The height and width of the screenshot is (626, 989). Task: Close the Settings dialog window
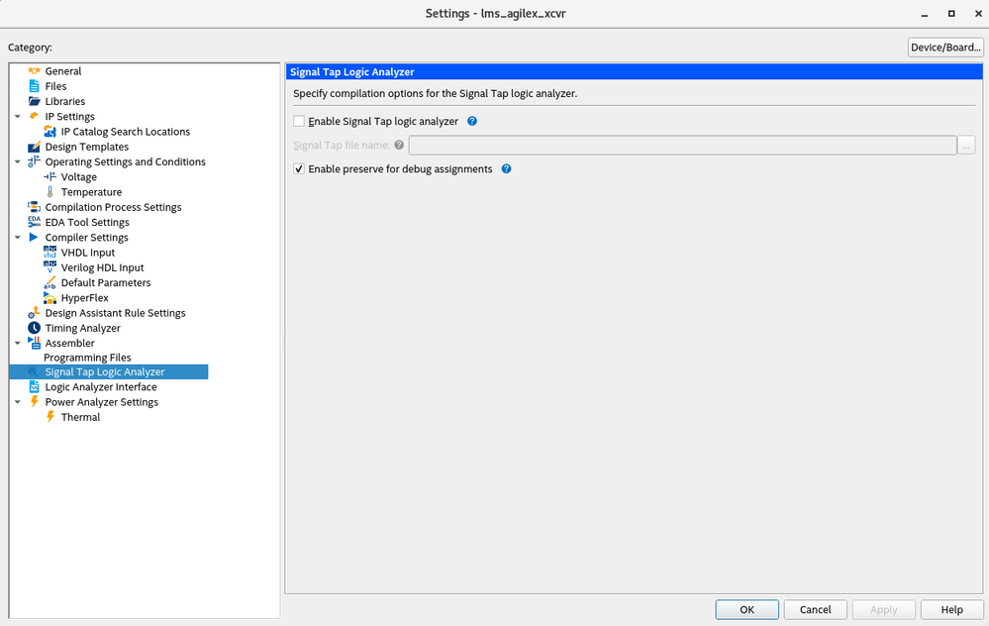click(x=978, y=14)
